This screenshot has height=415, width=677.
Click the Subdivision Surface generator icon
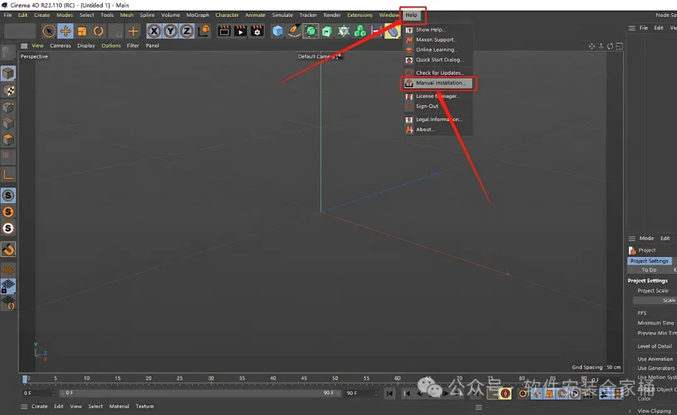click(x=310, y=31)
